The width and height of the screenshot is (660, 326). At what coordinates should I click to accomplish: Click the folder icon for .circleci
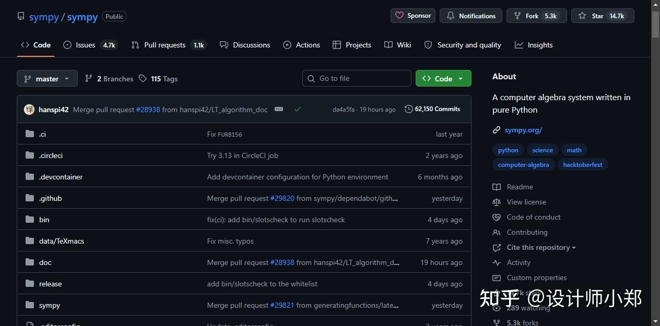coord(30,155)
